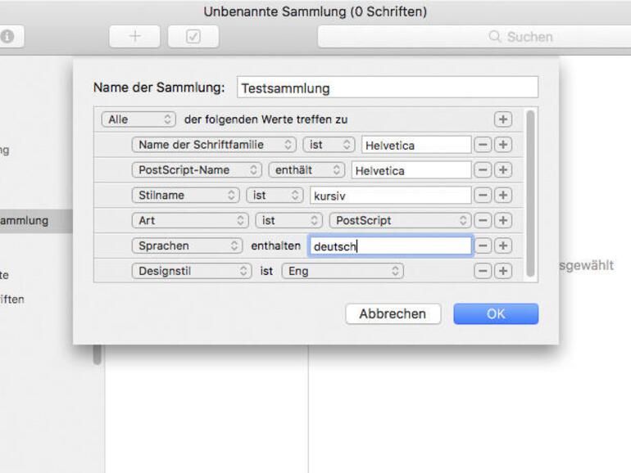Click the checkmark toolbar button
The image size is (631, 473).
tap(193, 37)
